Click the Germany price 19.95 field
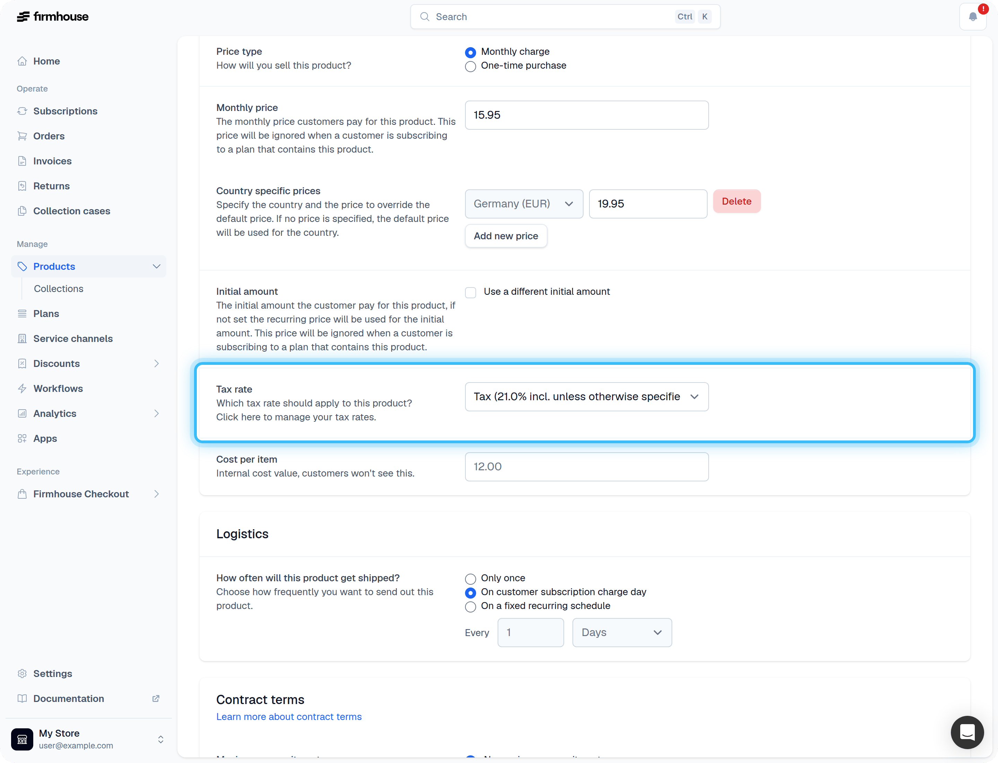 (648, 204)
